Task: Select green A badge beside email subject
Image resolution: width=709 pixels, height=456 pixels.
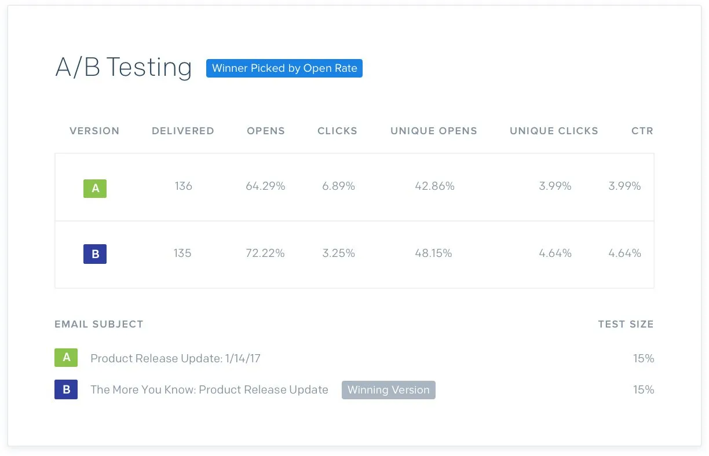Action: tap(66, 358)
